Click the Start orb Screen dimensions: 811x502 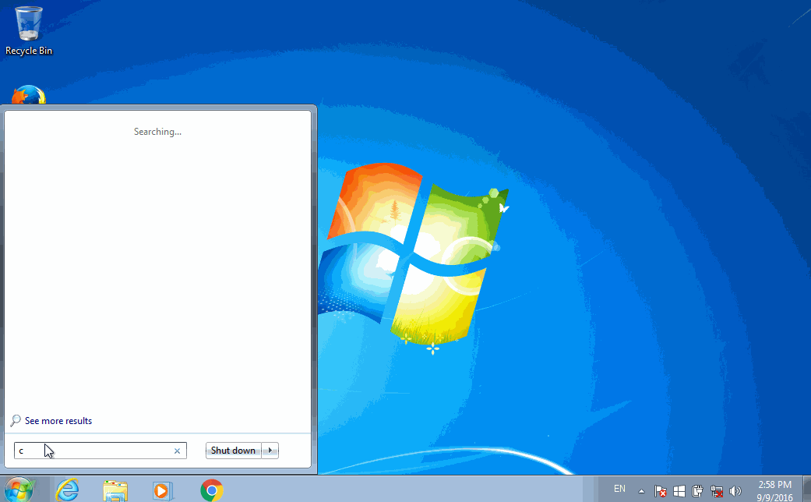pyautogui.click(x=17, y=490)
